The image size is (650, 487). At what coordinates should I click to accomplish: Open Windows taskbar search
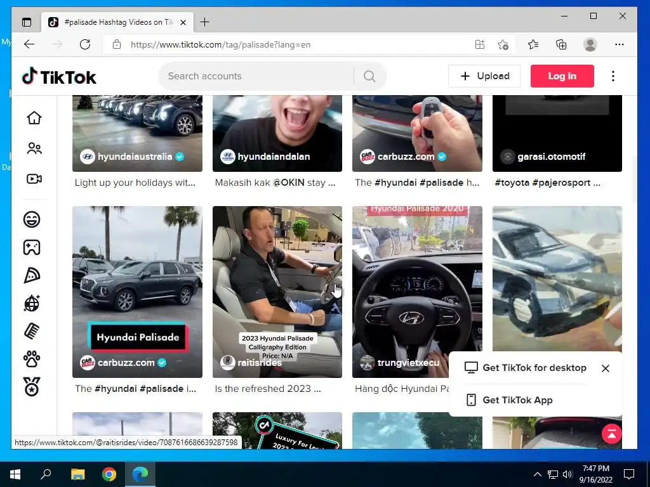click(46, 474)
